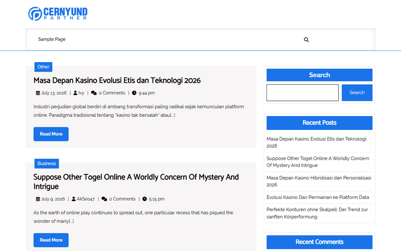Click author name Ivy

[81, 93]
